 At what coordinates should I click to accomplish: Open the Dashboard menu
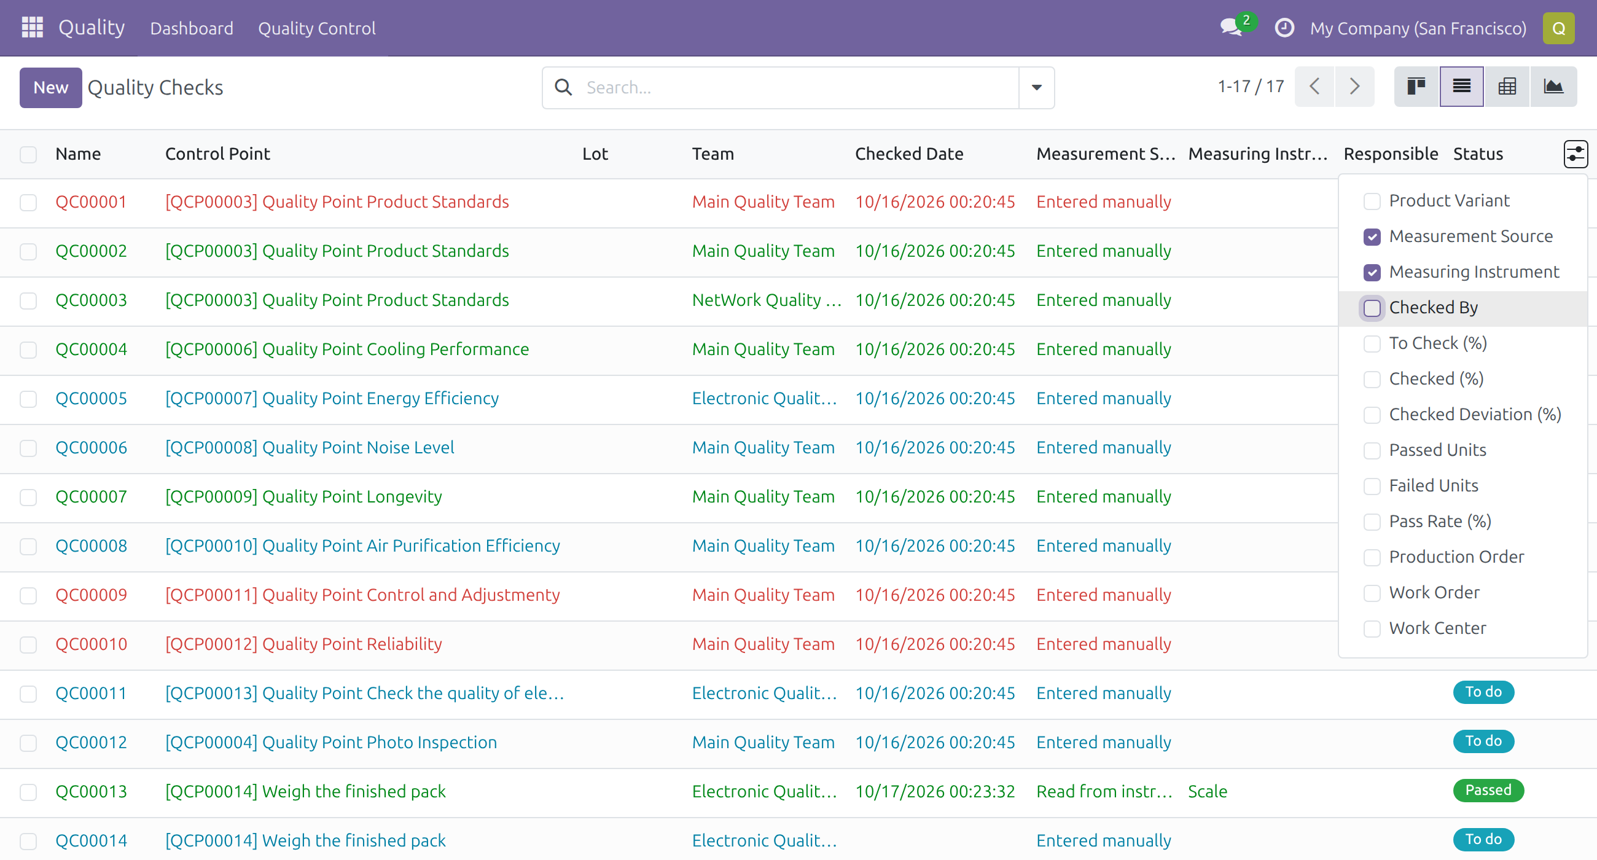pos(192,28)
